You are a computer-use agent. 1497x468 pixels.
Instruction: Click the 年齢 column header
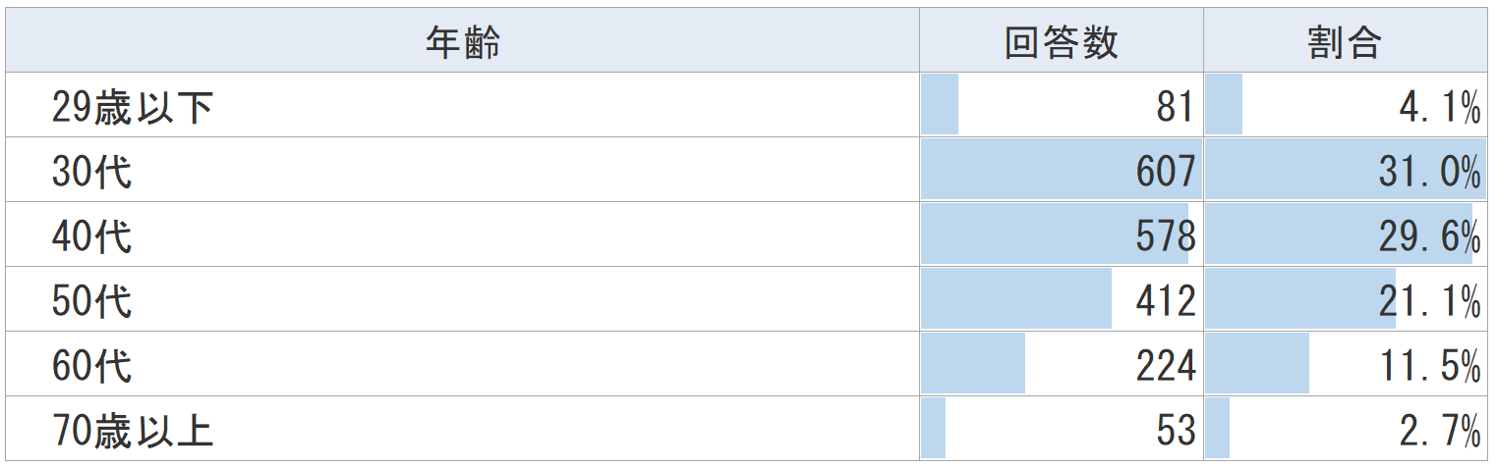[x=462, y=41]
